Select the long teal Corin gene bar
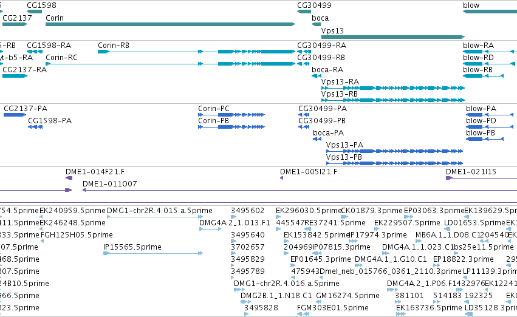The height and width of the screenshot is (317, 517). pyautogui.click(x=171, y=24)
